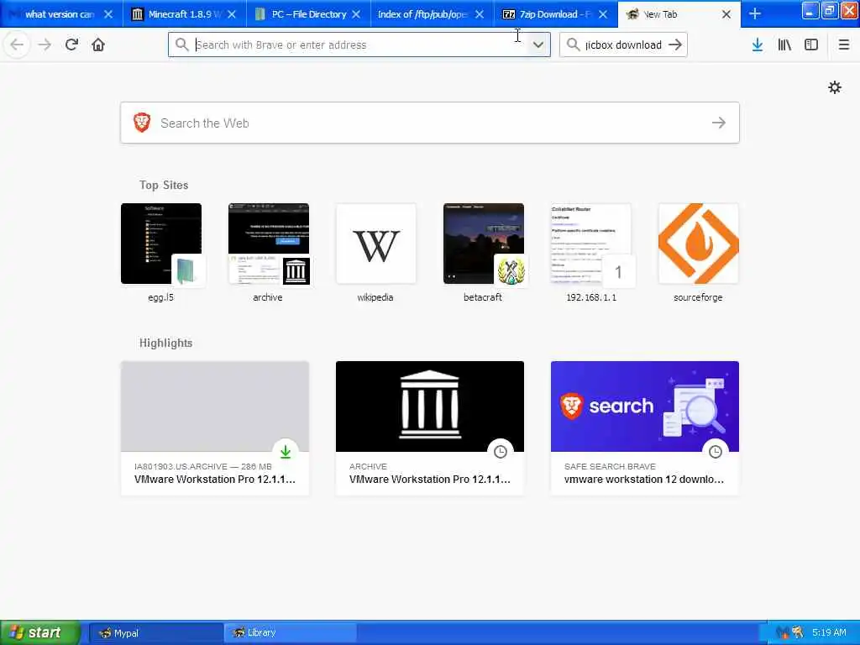
Task: Open the home page icon
Action: pos(98,45)
